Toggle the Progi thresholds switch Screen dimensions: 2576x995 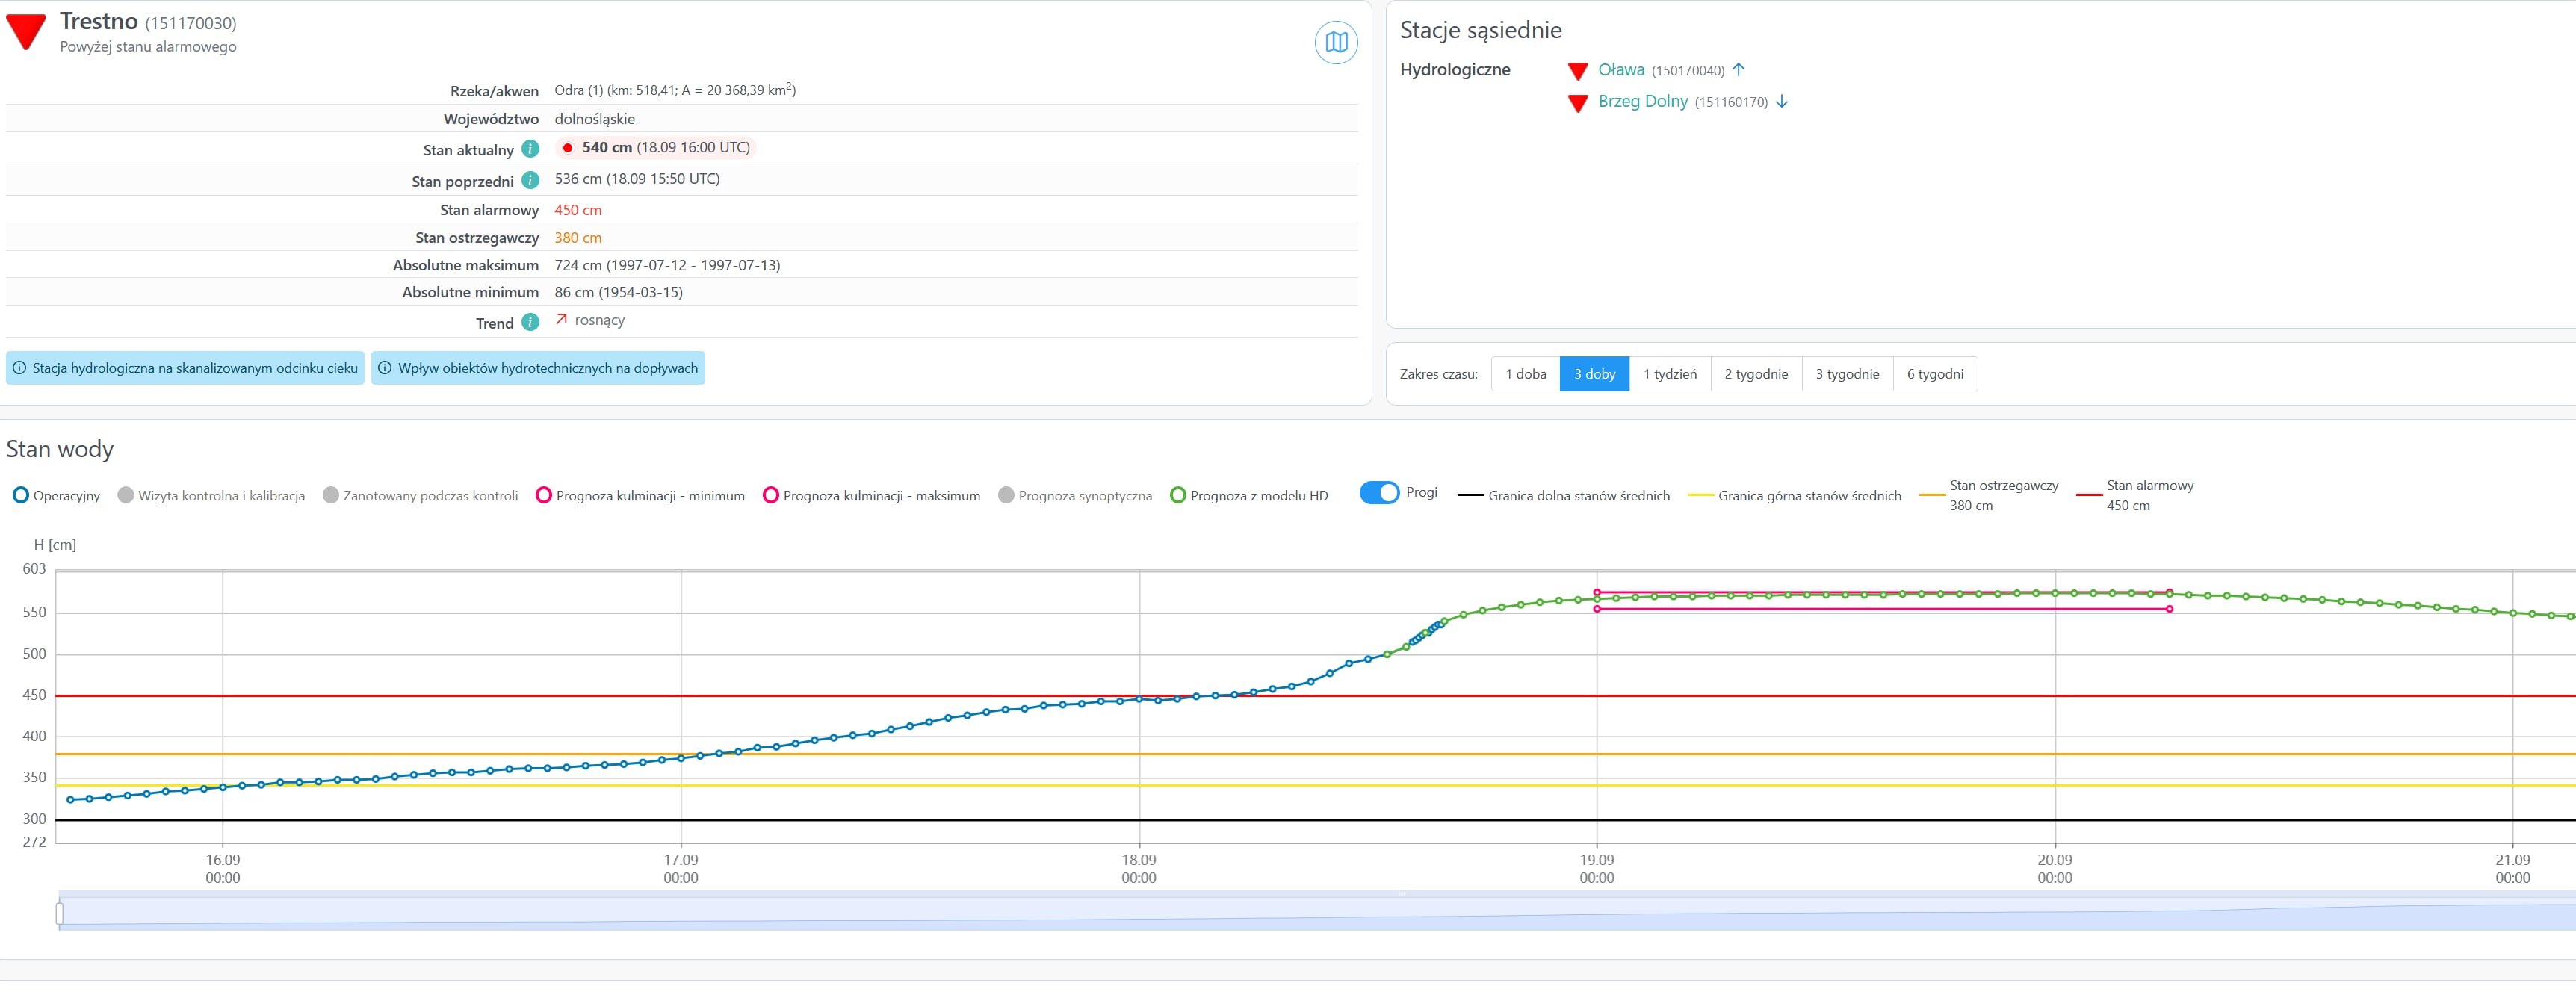(1379, 493)
